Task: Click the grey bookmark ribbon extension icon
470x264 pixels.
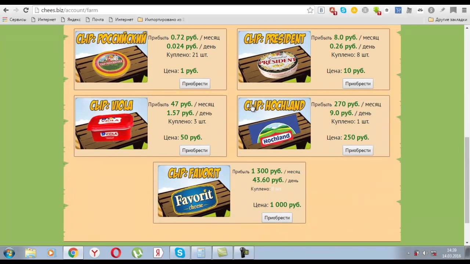Action: pyautogui.click(x=453, y=10)
